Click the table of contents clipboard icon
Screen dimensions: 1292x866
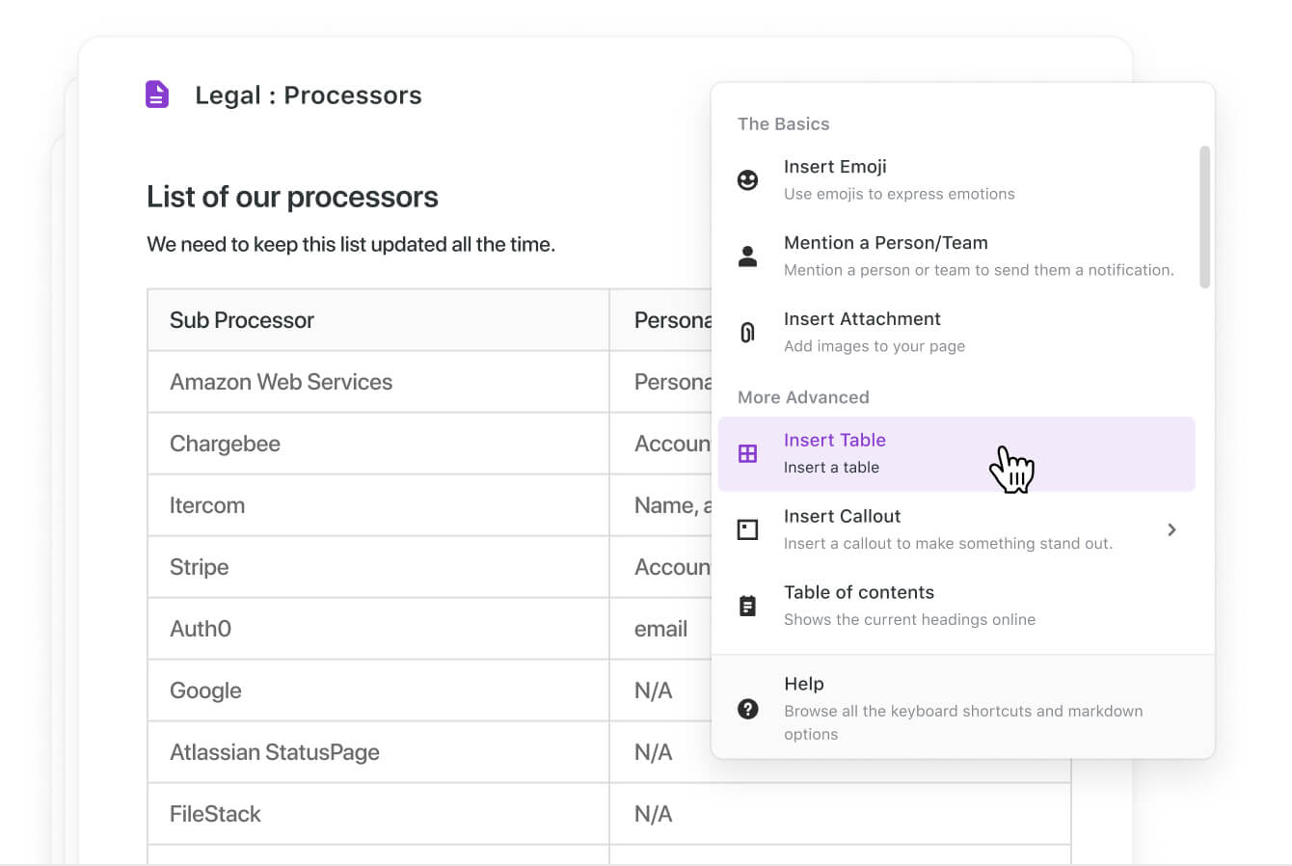click(x=747, y=606)
